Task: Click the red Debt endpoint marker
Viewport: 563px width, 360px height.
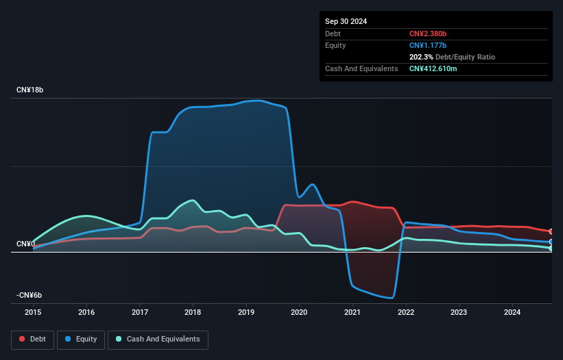Action: click(x=551, y=231)
